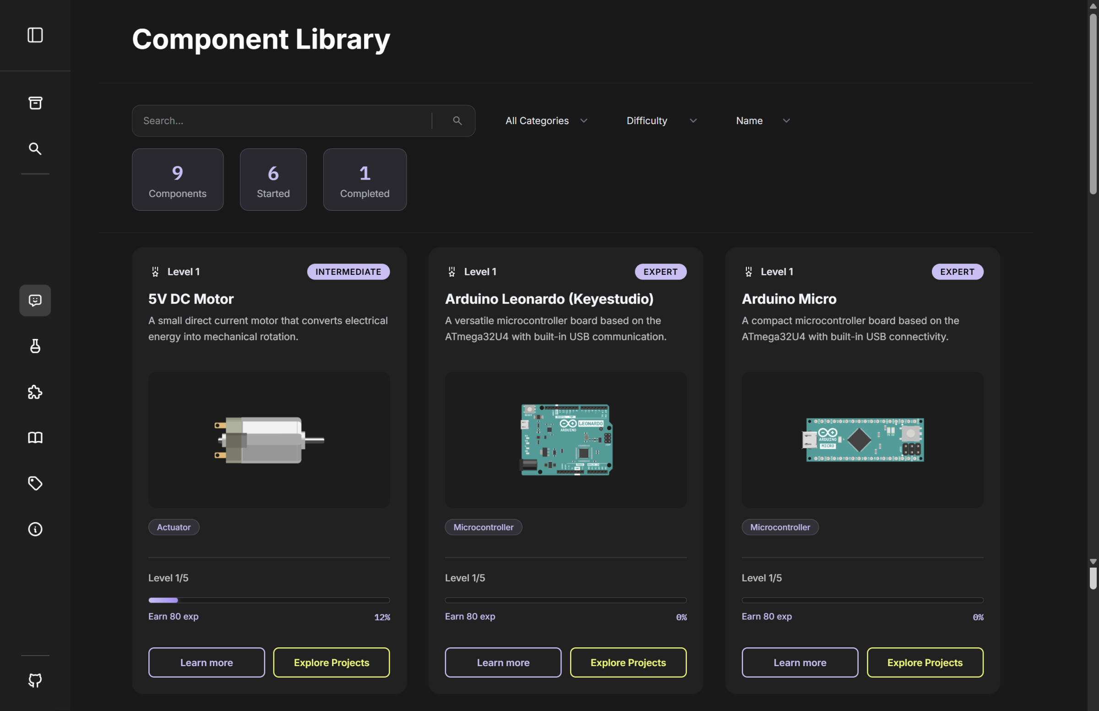Click Learn more on 5V DC Motor
Viewport: 1099px width, 711px height.
click(206, 662)
